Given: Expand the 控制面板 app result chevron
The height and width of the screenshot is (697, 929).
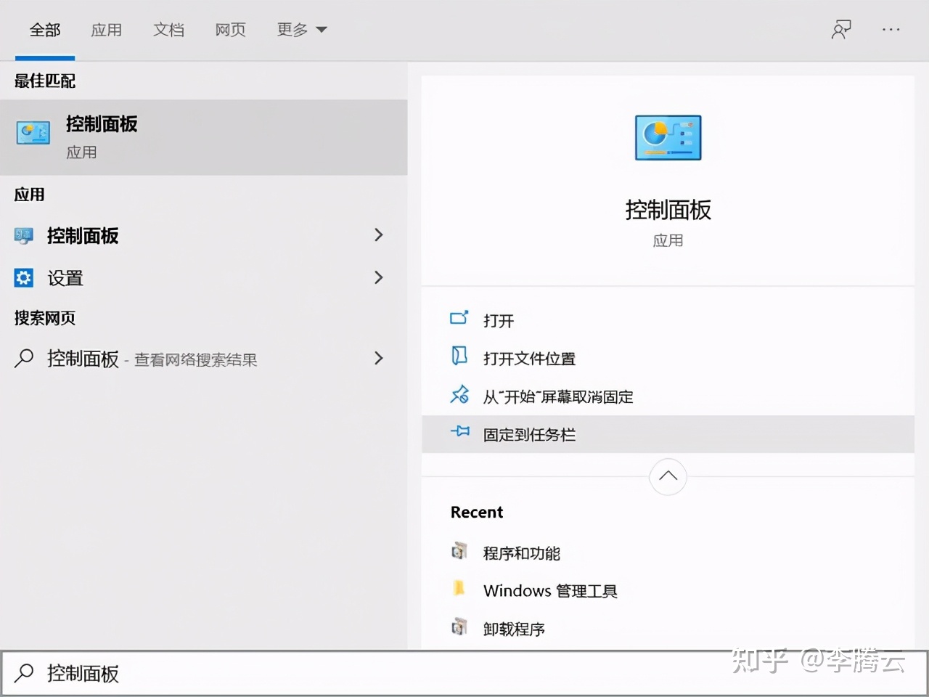Looking at the screenshot, I should click(378, 235).
